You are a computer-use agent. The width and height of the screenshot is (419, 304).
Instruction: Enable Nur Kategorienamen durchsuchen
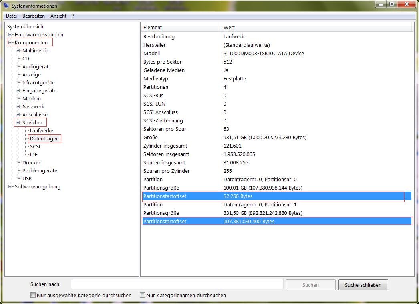click(142, 295)
